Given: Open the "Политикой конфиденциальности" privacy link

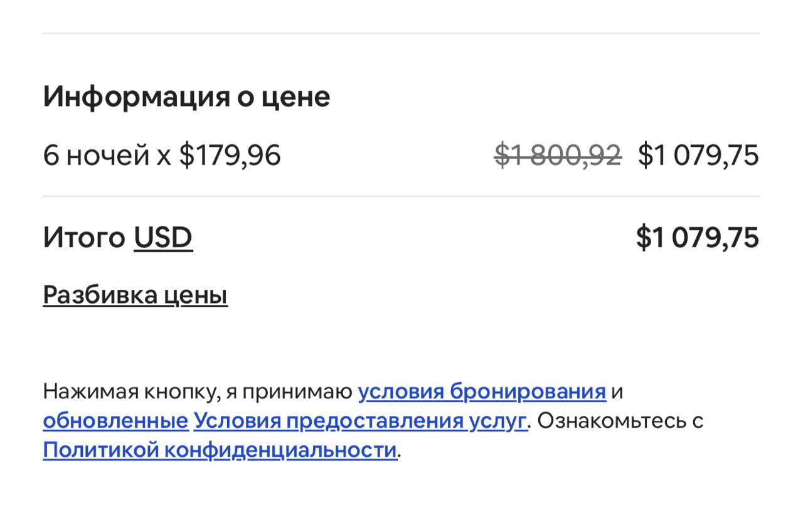Looking at the screenshot, I should [220, 450].
